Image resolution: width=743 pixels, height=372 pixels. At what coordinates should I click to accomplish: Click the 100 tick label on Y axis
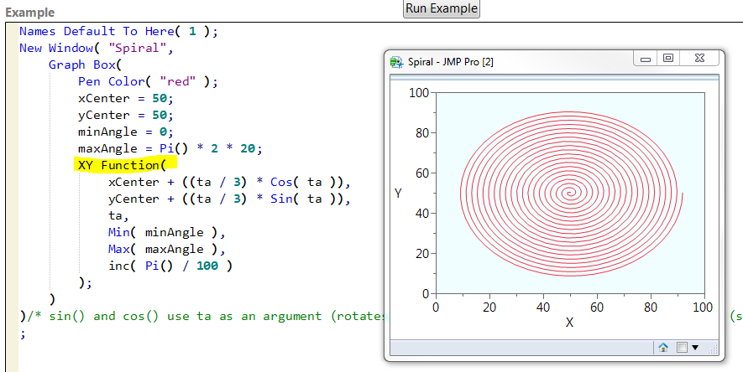pos(418,93)
